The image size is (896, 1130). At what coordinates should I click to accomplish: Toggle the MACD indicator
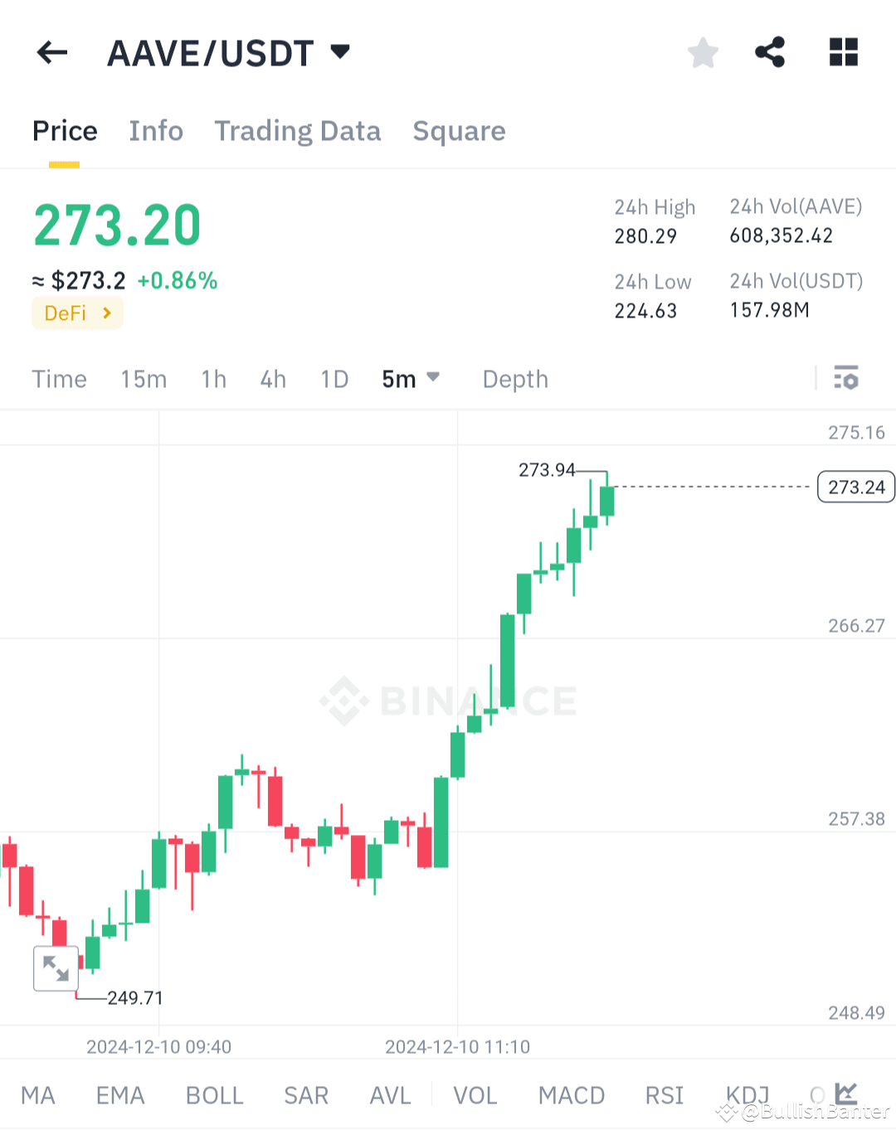571,1094
